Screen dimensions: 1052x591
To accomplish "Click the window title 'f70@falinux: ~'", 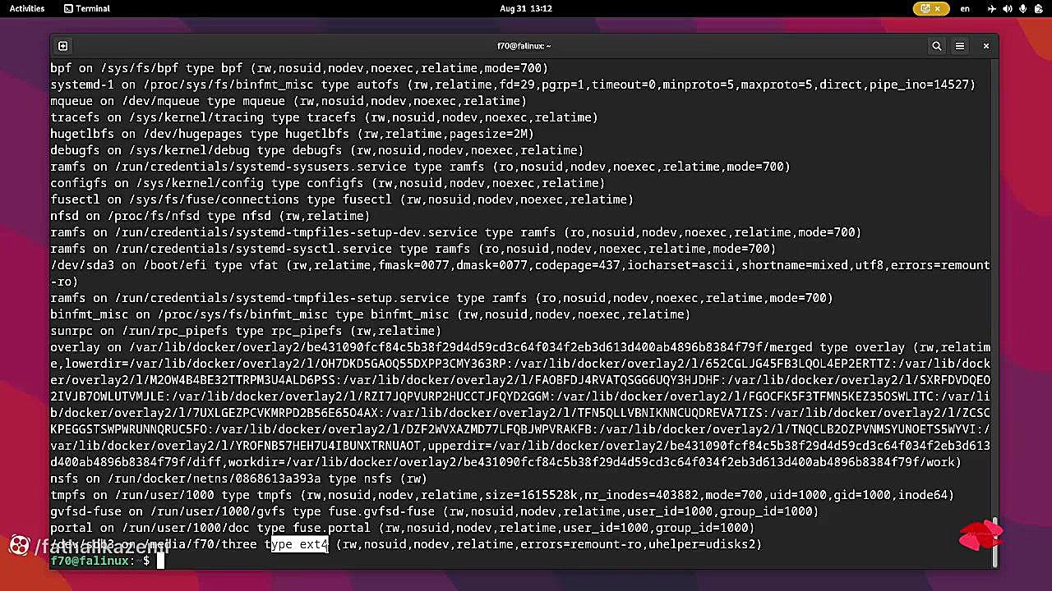I will pyautogui.click(x=524, y=46).
